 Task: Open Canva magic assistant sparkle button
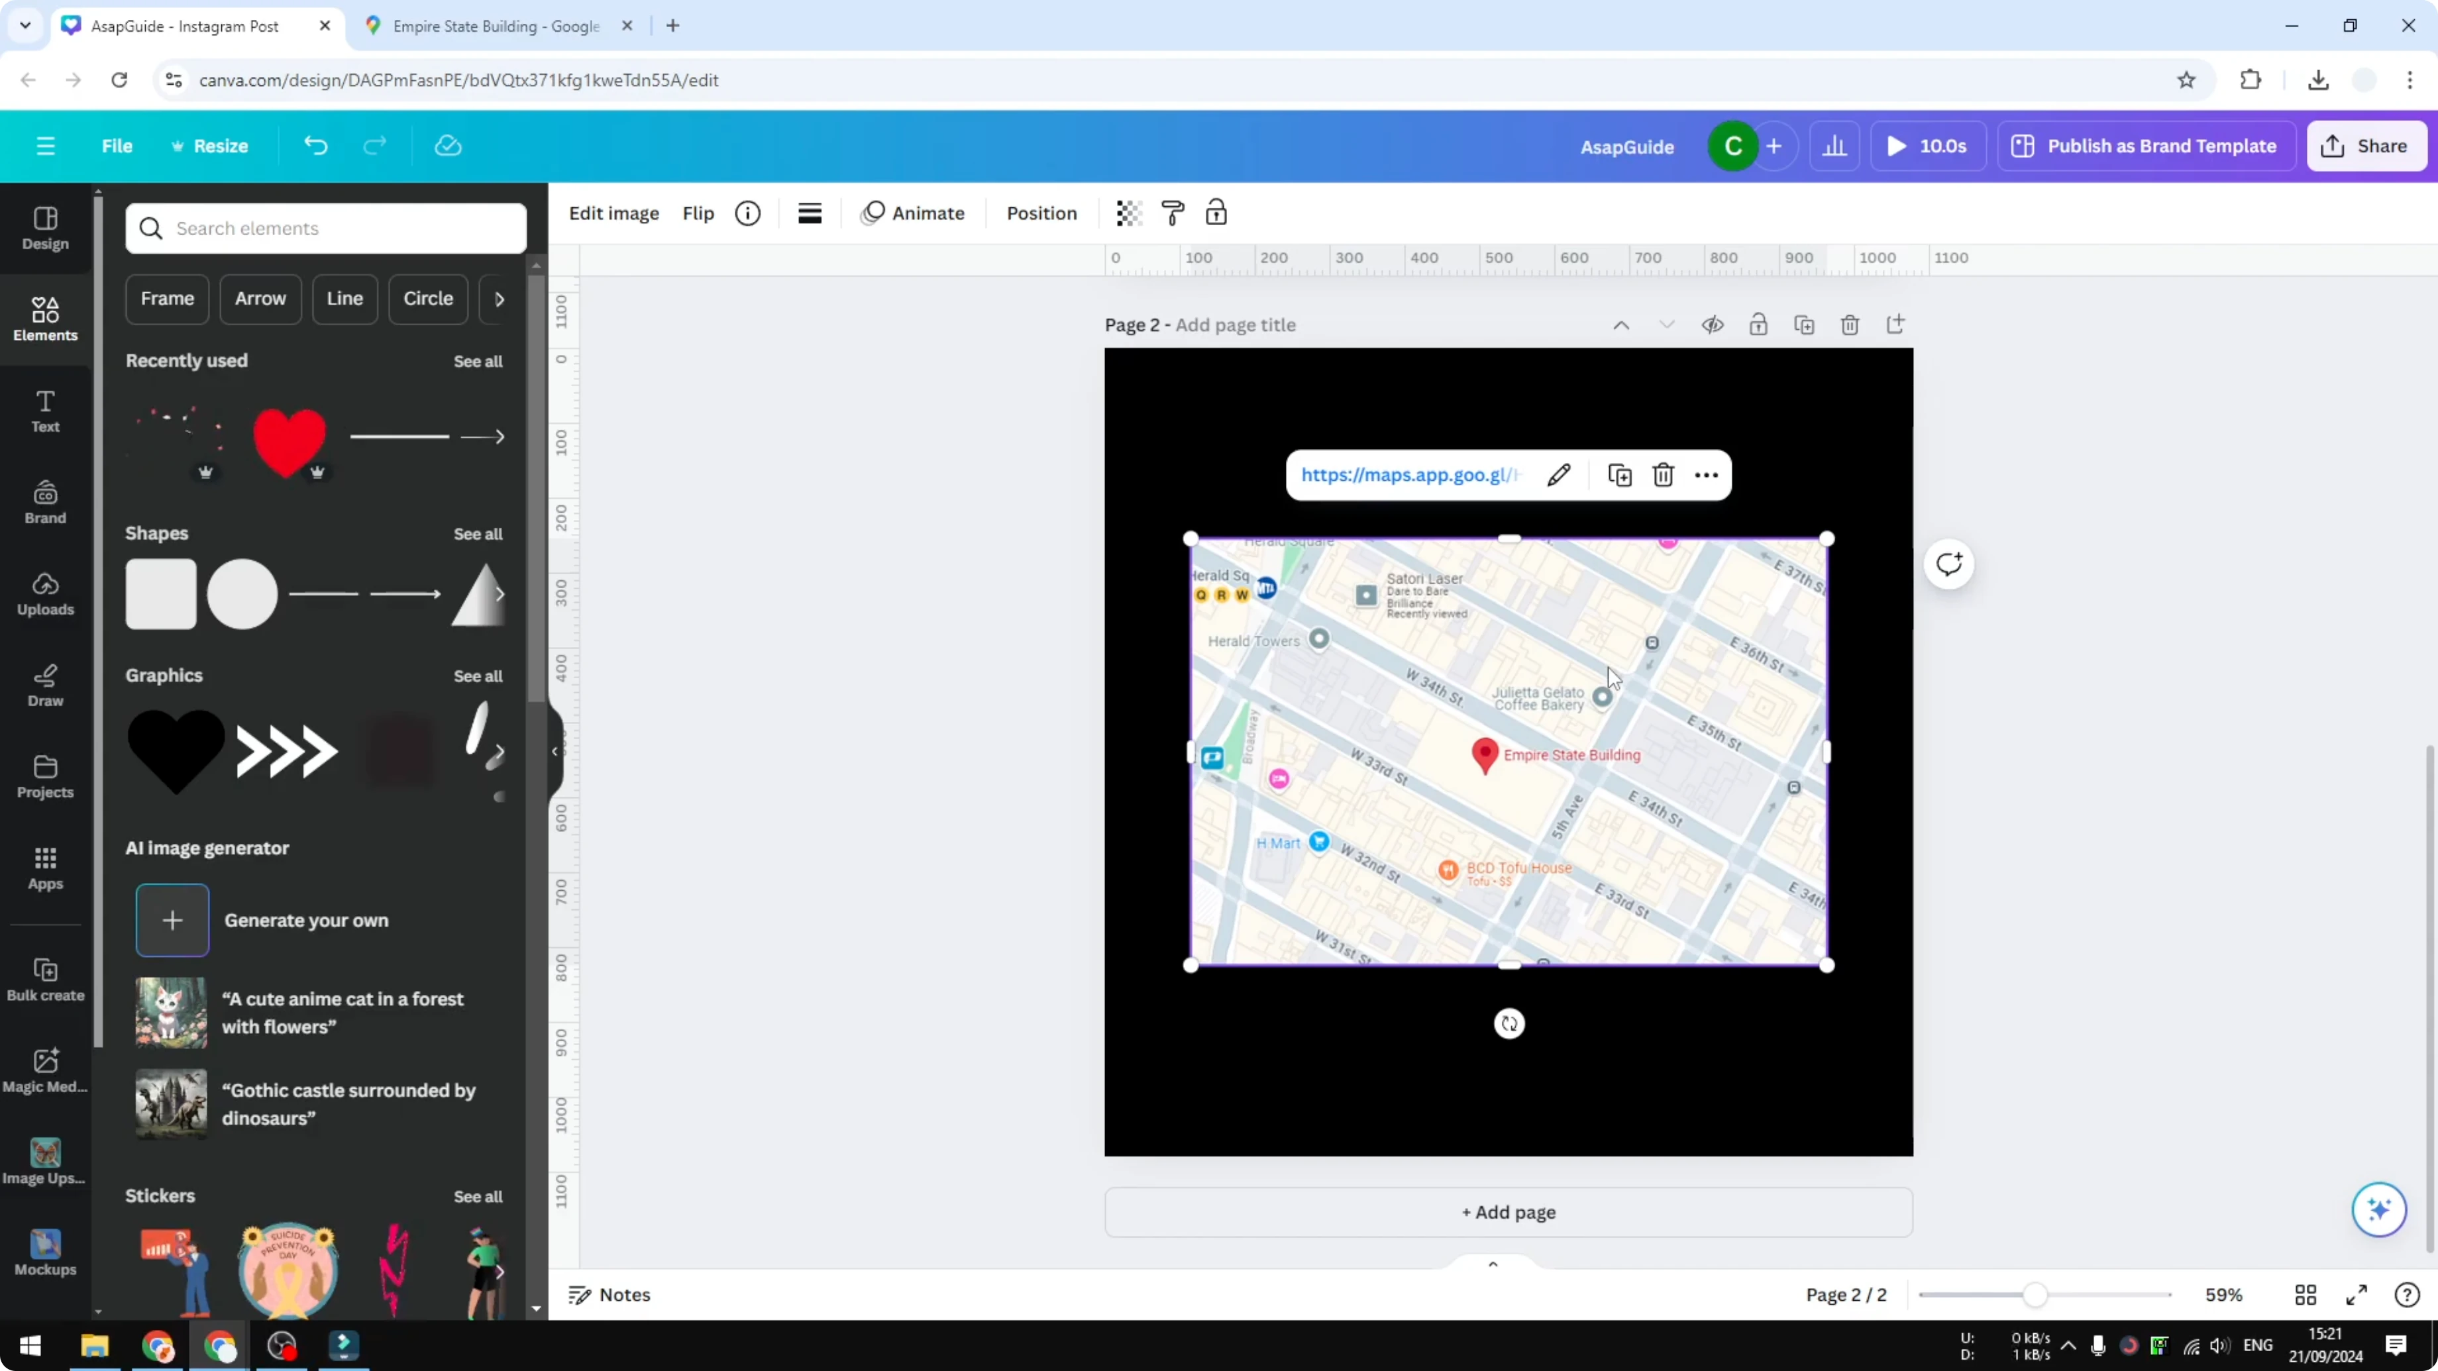(x=2378, y=1209)
